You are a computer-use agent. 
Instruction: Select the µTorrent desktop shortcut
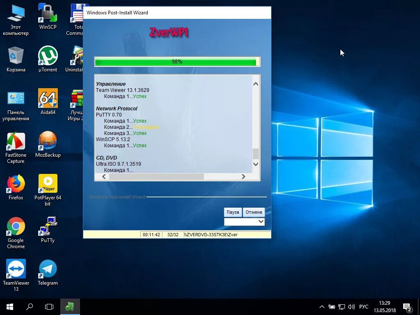pos(48,59)
